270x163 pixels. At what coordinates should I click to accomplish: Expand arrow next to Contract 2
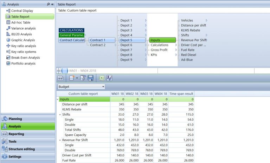pyautogui.click(x=116, y=45)
